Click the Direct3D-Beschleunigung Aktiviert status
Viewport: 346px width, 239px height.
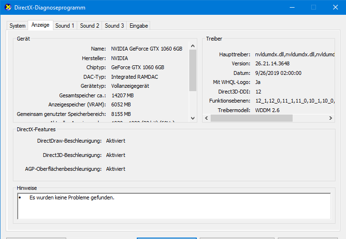pyautogui.click(x=116, y=155)
